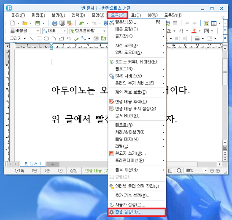Select 원고지 쓰기(W)... menu entry

point(137,154)
